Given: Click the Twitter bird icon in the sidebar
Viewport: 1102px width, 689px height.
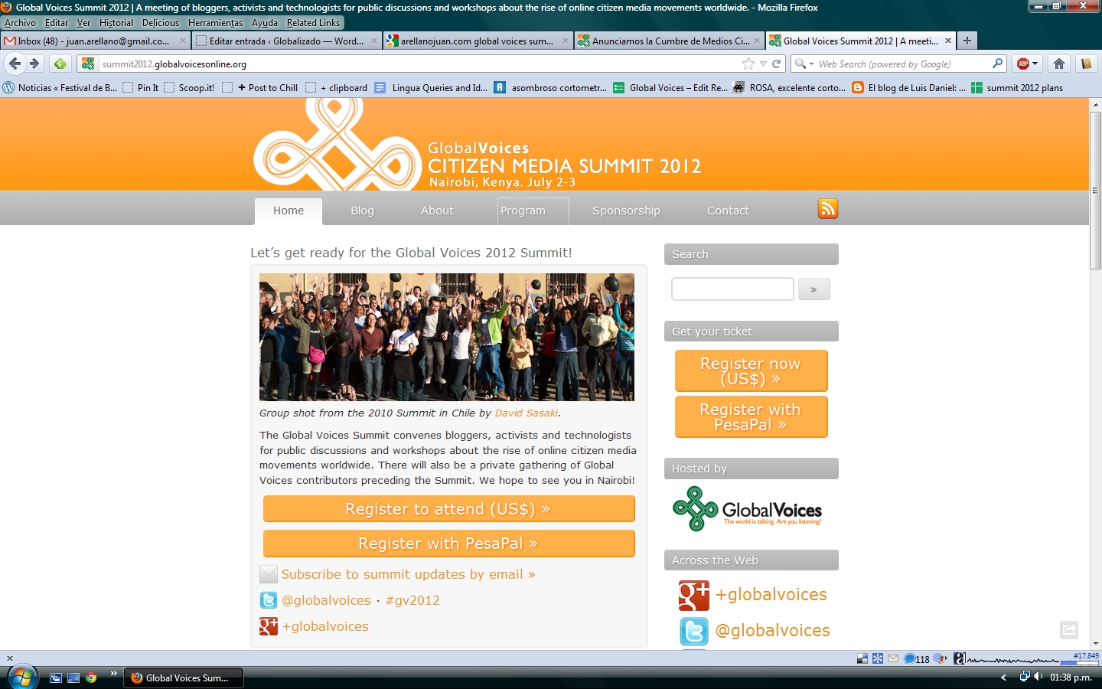Looking at the screenshot, I should click(693, 631).
